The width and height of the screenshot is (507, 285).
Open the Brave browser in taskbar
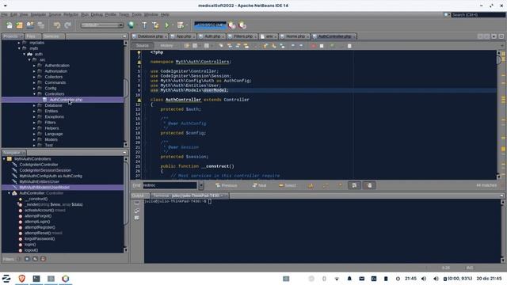[x=21, y=278]
